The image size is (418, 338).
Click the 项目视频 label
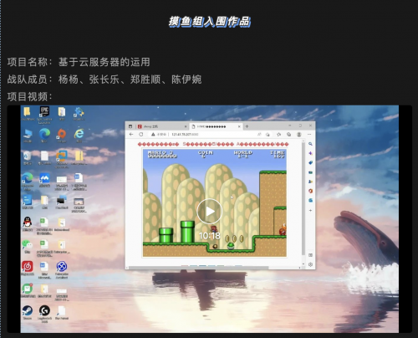30,97
